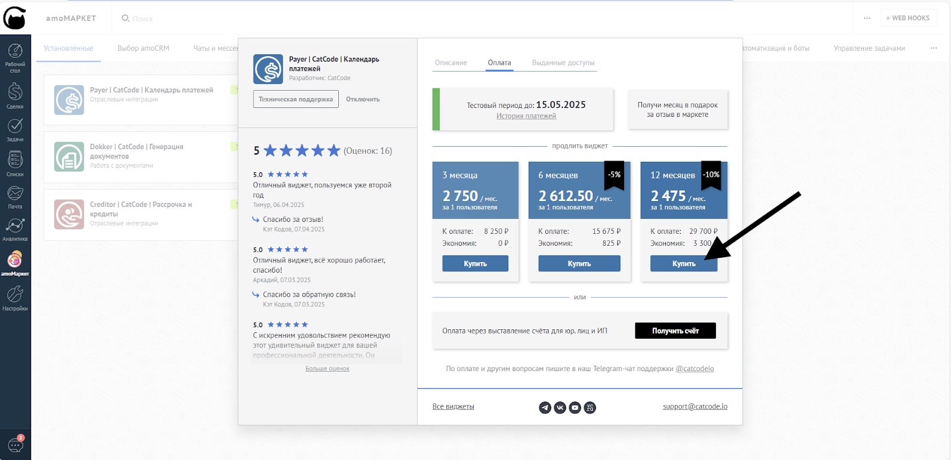Viewport: 951px width, 460px height.
Task: Click Тимур's review text
Action: click(322, 190)
